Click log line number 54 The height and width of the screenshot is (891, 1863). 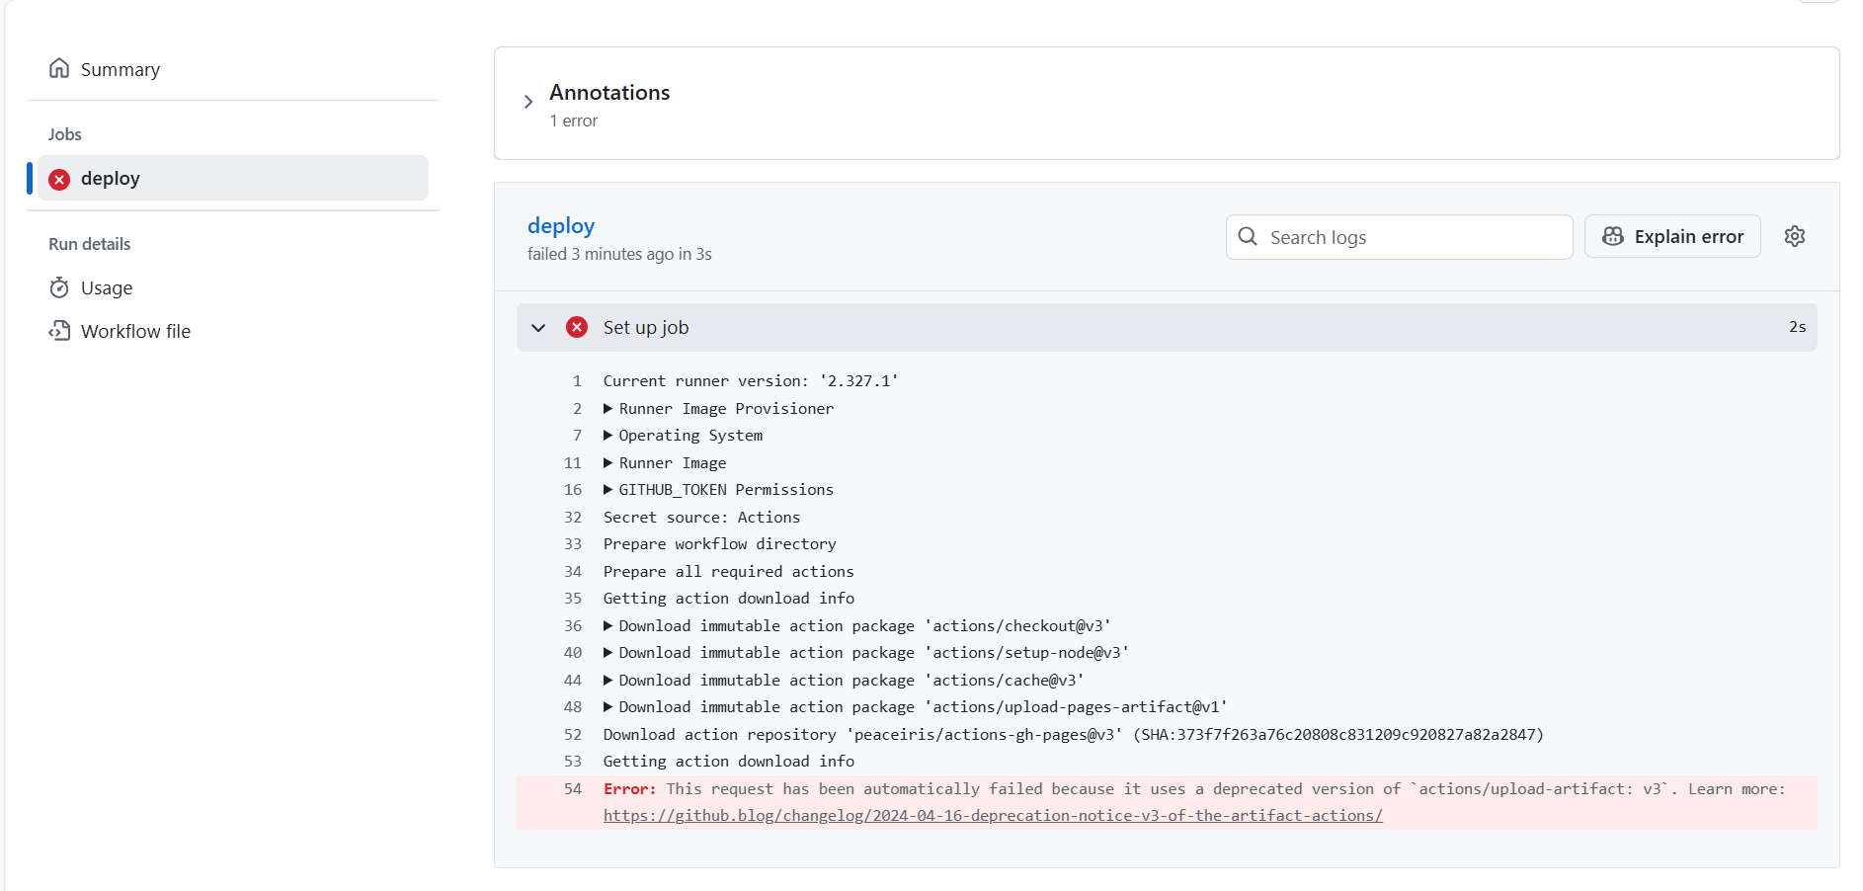pos(573,788)
